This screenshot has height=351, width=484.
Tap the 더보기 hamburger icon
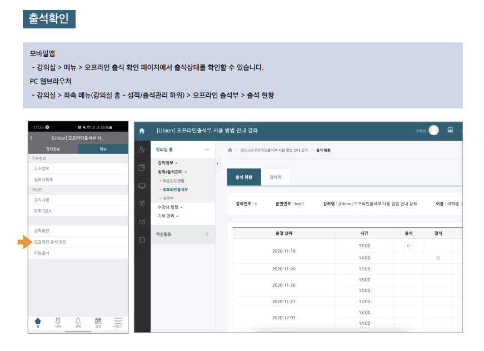(118, 322)
